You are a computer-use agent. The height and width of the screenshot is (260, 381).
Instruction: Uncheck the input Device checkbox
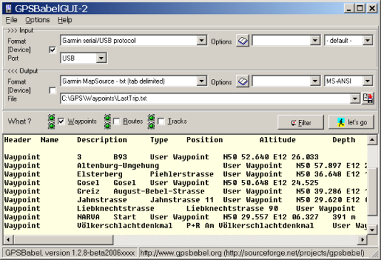(53, 50)
